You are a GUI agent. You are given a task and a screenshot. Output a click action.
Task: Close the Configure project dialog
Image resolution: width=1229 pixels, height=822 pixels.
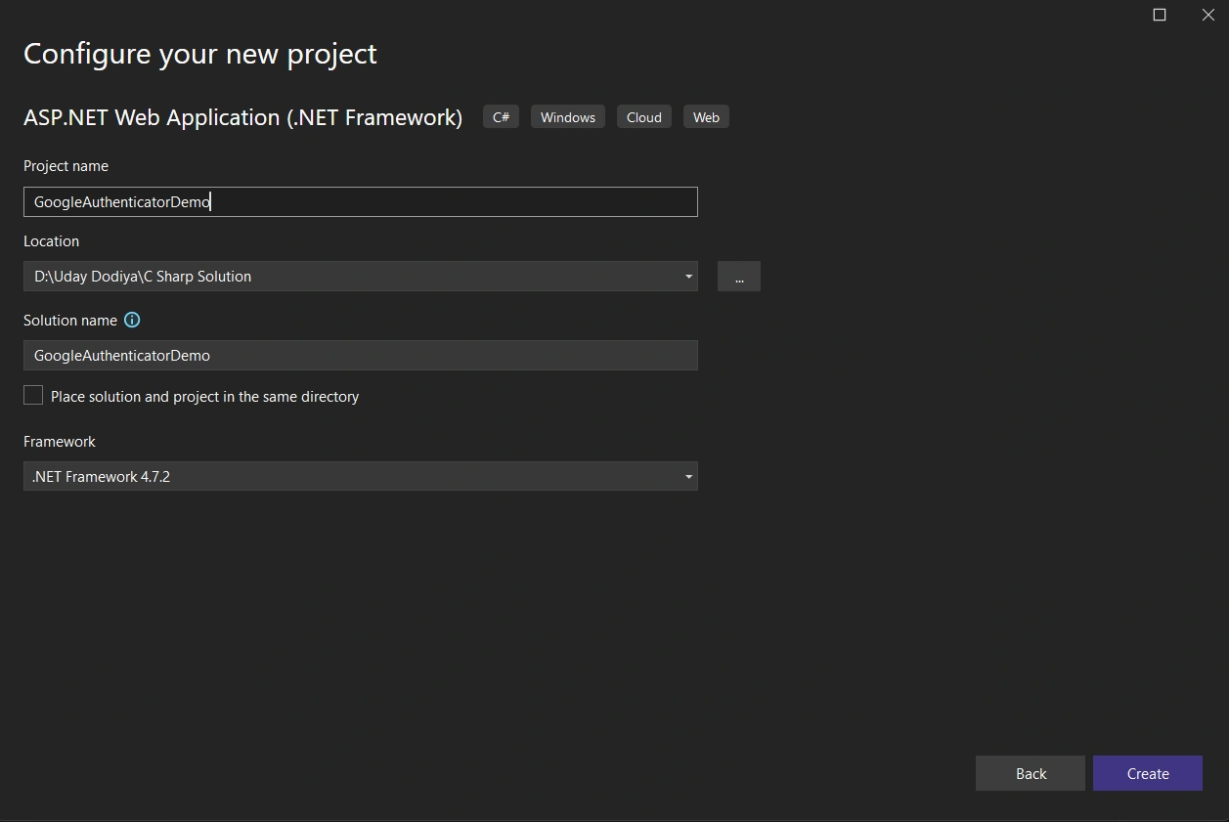point(1207,15)
